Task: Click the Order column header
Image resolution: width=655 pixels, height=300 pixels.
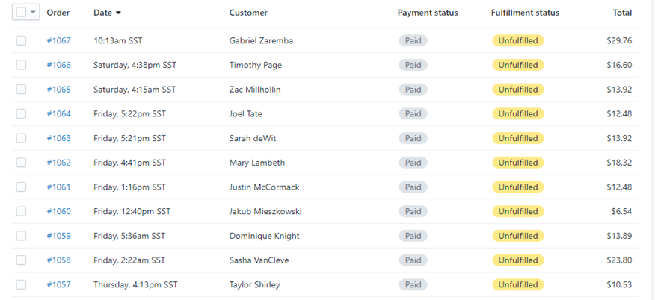Action: pyautogui.click(x=58, y=13)
